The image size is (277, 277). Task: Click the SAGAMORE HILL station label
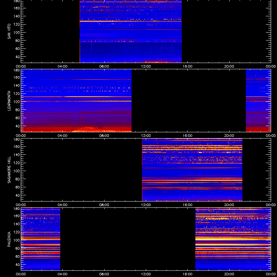pos(9,170)
